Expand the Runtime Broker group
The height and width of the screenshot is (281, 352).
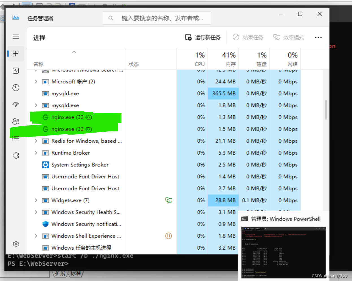coord(36,153)
